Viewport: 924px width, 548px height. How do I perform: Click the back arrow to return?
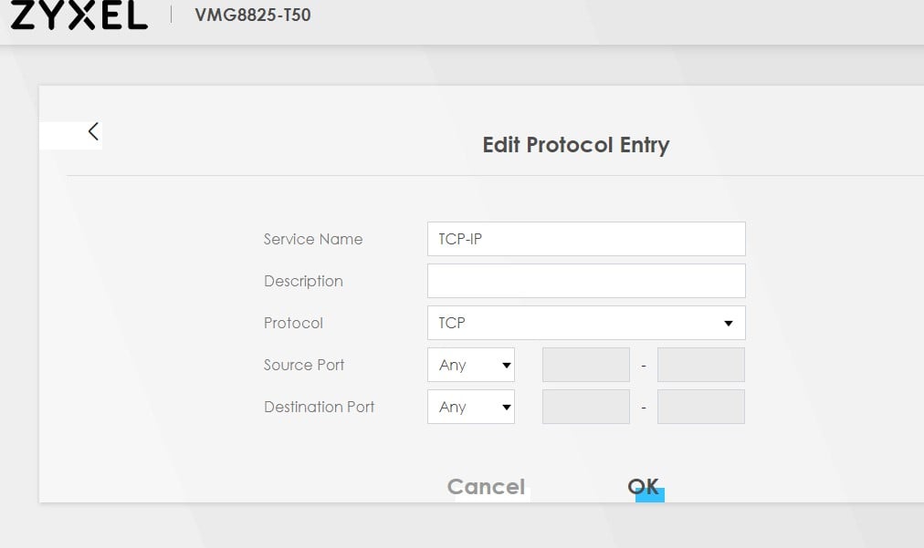[93, 130]
